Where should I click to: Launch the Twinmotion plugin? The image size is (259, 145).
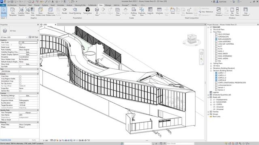[x=87, y=11]
